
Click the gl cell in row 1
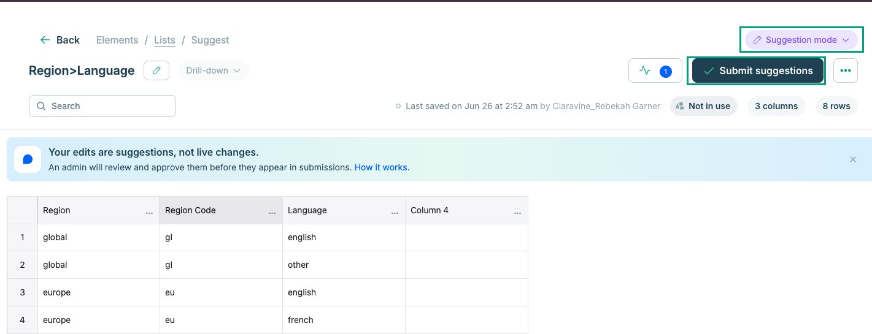(x=222, y=237)
